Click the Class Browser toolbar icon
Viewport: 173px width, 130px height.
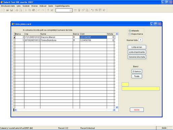(x=92, y=10)
